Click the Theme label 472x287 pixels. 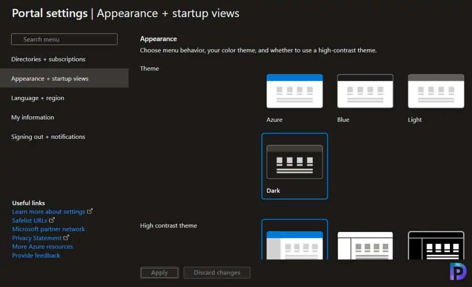pyautogui.click(x=150, y=68)
